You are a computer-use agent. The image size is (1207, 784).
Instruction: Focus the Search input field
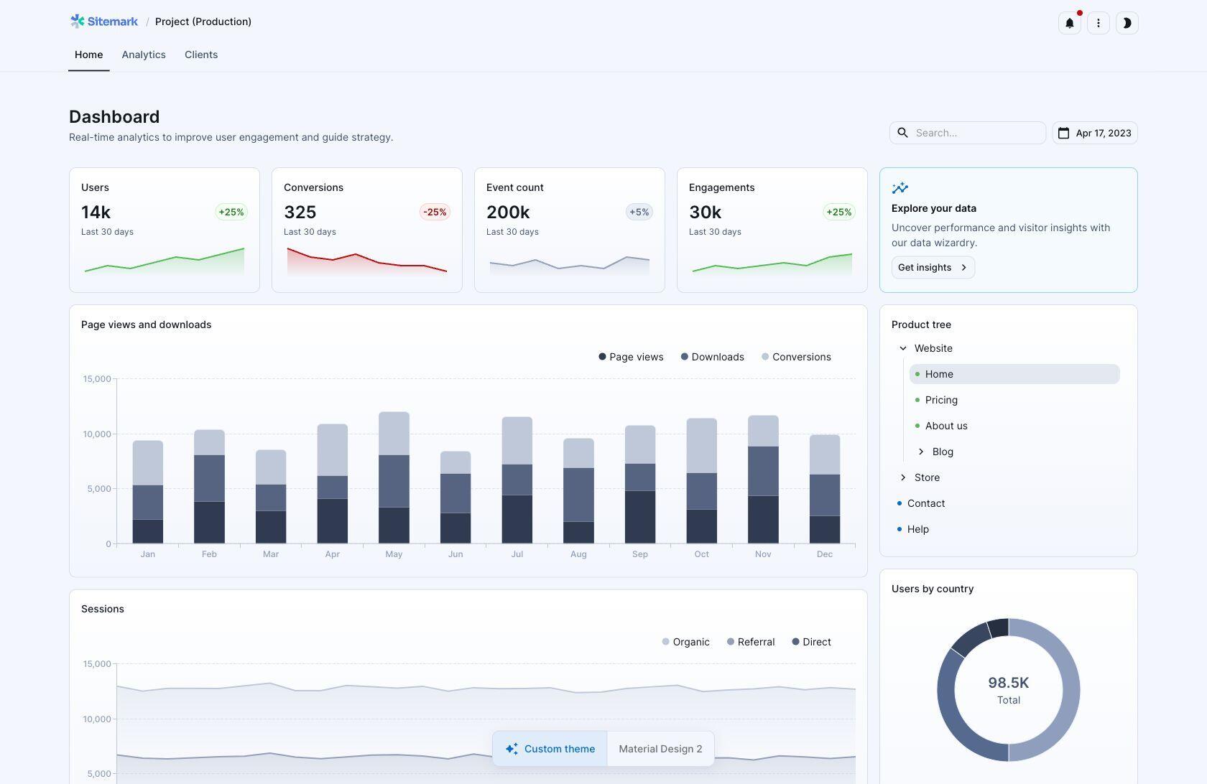pyautogui.click(x=977, y=133)
